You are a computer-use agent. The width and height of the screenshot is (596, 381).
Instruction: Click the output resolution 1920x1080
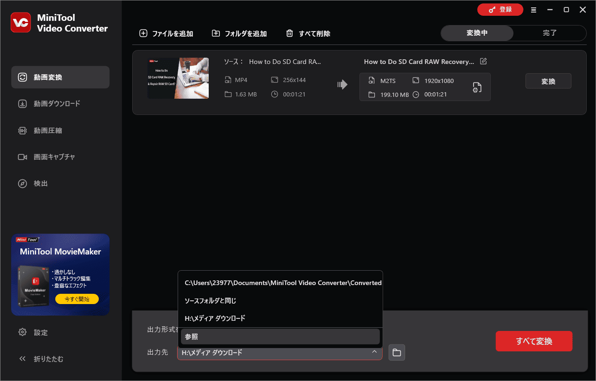[439, 81]
